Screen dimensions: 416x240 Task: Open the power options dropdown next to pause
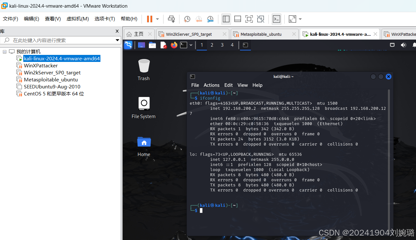coord(157,19)
